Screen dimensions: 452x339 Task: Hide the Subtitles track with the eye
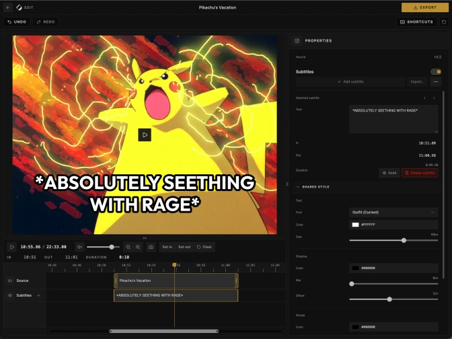point(10,295)
